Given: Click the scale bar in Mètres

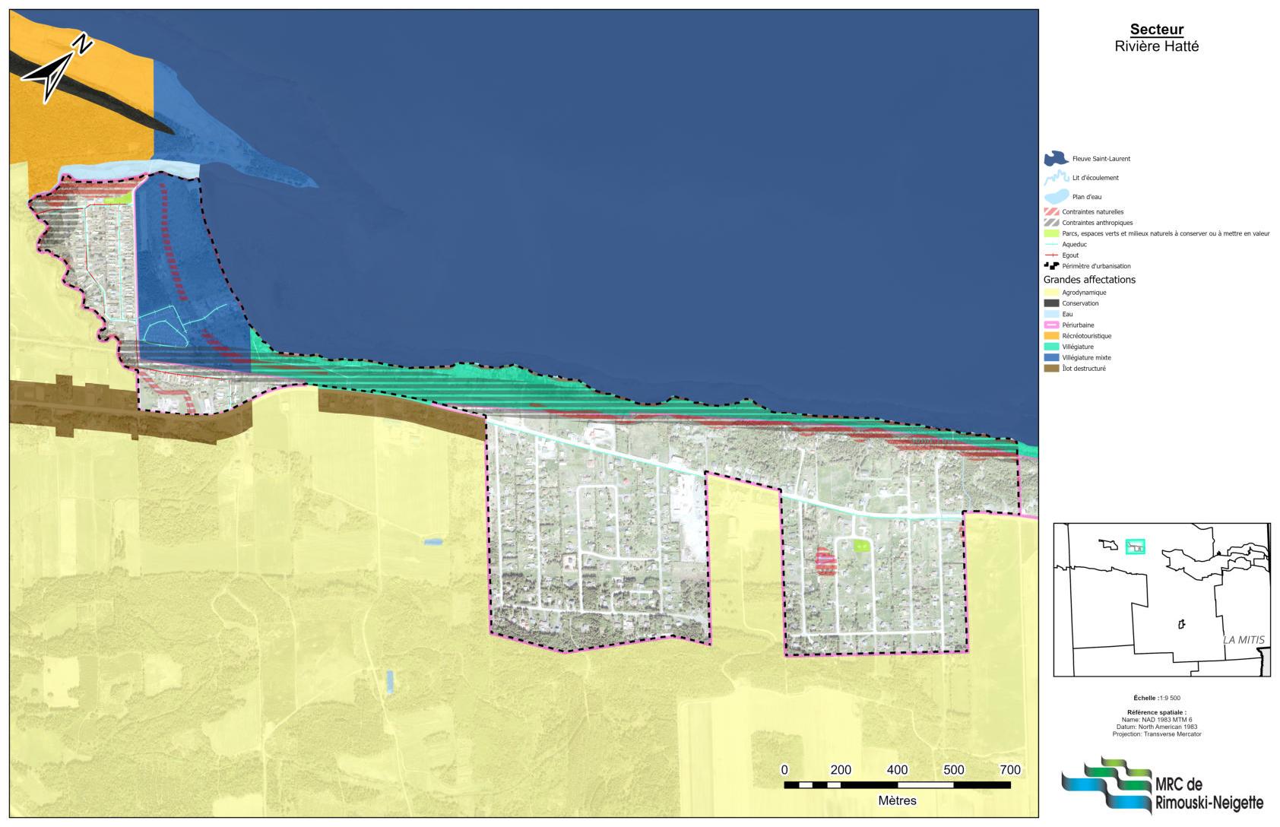Looking at the screenshot, I should coord(897,784).
